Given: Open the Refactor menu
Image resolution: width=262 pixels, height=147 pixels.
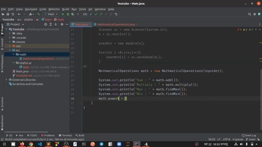Looking at the screenshot, I should click(x=54, y=9).
